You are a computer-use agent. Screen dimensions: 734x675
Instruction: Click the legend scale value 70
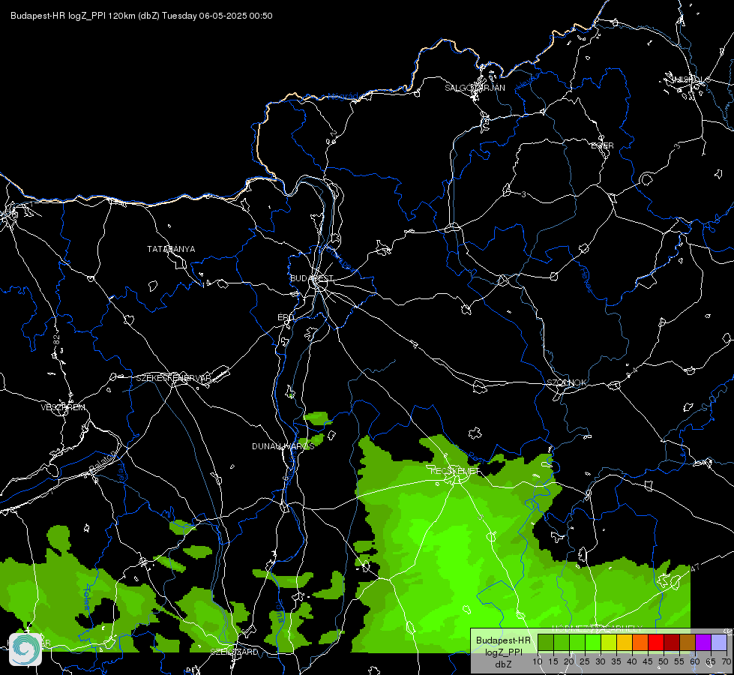pyautogui.click(x=727, y=662)
